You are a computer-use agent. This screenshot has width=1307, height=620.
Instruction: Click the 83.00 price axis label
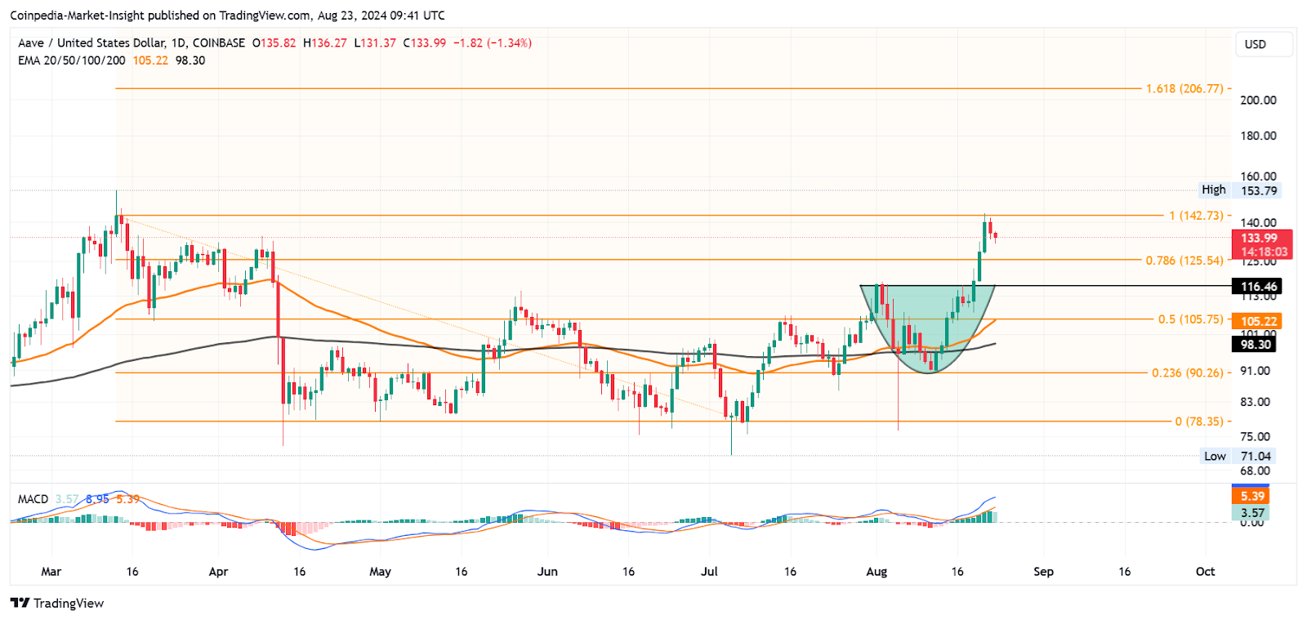pyautogui.click(x=1255, y=401)
